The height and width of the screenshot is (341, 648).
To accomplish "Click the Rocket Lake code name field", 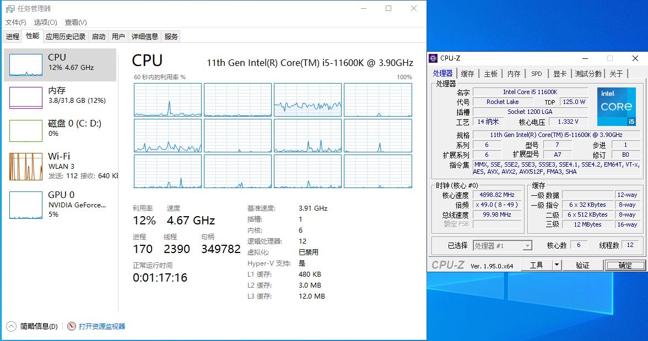I will click(x=503, y=102).
